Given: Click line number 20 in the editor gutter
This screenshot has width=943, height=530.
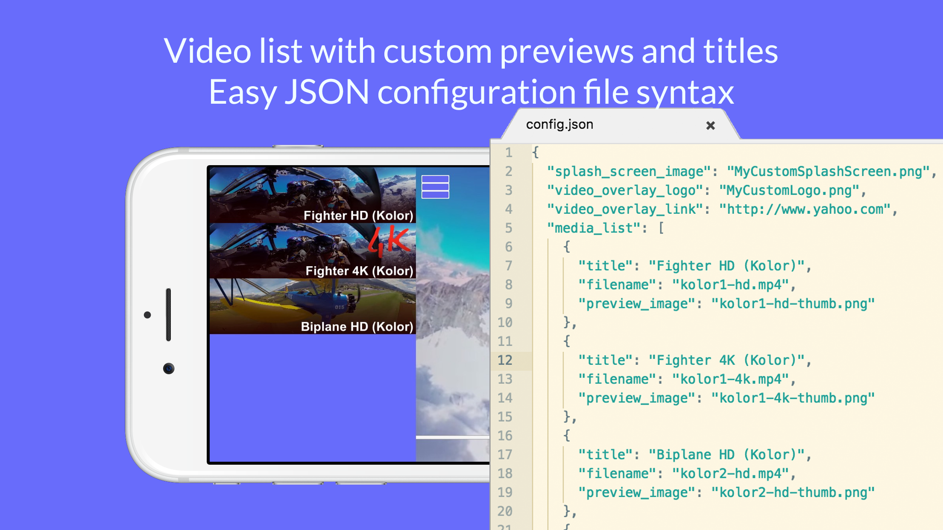Looking at the screenshot, I should coord(505,511).
